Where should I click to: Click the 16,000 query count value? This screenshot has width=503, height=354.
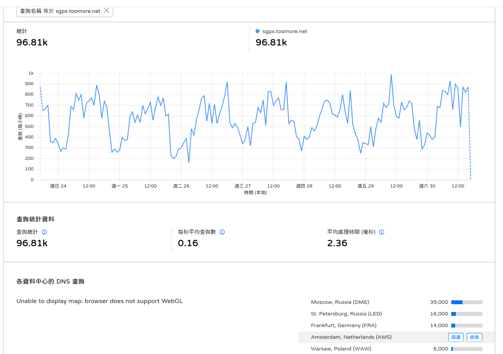pos(439,314)
